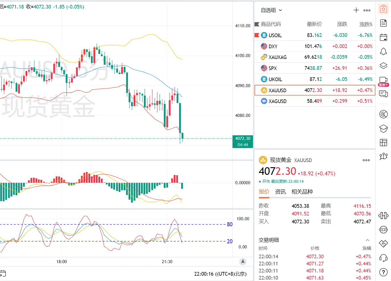Click the gold icon next to 现货黄金 title
This screenshot has height=281, width=391.
click(x=263, y=160)
